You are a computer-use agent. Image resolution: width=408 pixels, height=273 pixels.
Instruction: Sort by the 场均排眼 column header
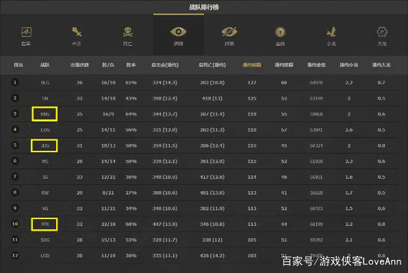coord(284,65)
